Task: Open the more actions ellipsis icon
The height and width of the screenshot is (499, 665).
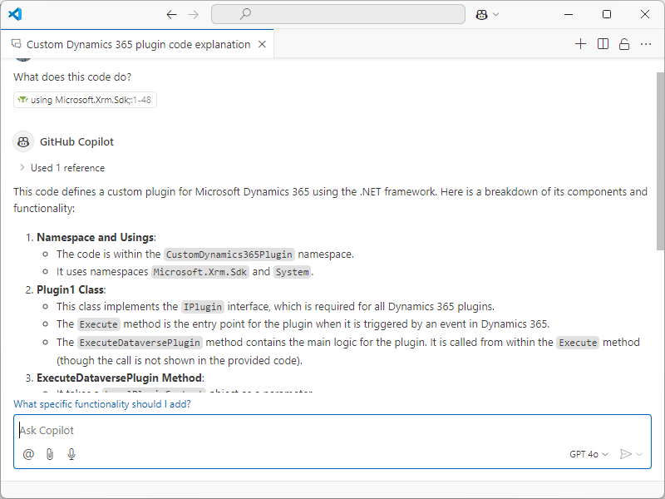Action: point(646,43)
